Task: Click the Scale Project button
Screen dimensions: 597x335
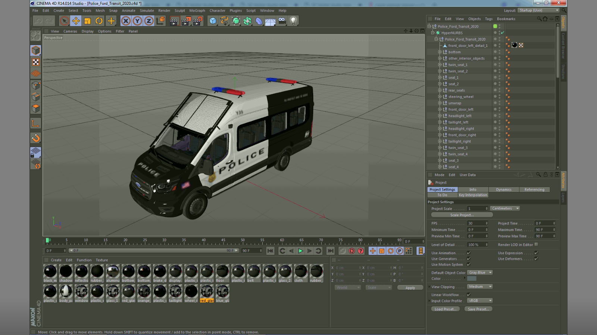Action: click(x=462, y=215)
